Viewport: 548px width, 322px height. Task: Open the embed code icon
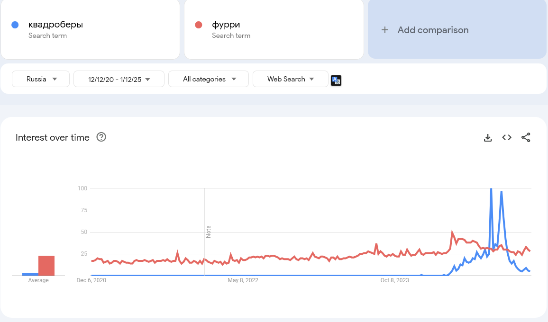coord(507,138)
